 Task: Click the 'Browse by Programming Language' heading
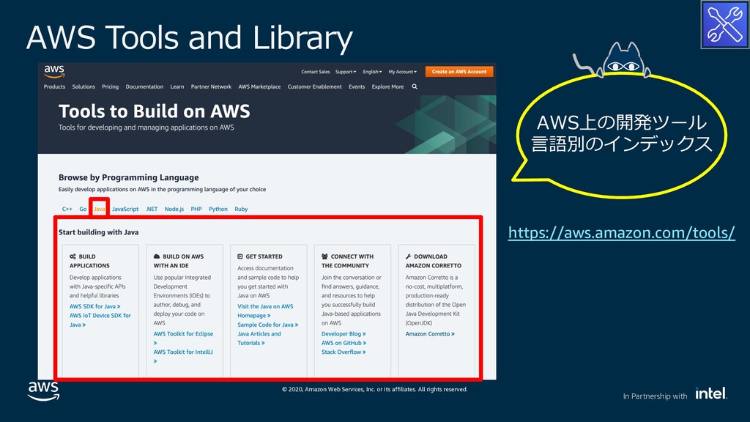129,177
